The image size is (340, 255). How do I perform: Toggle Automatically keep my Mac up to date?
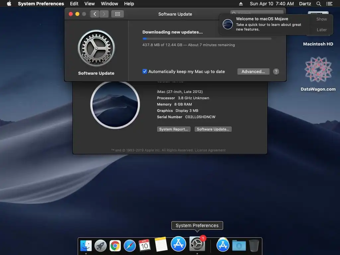(x=145, y=71)
